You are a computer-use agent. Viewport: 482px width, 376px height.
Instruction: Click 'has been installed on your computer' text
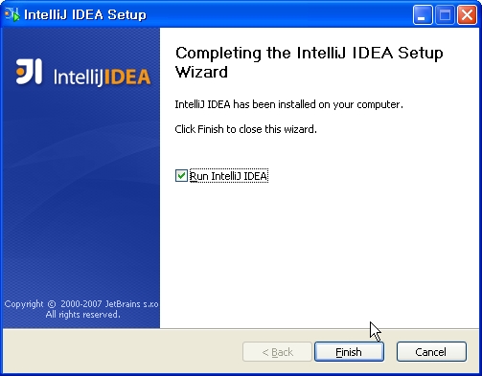(318, 104)
